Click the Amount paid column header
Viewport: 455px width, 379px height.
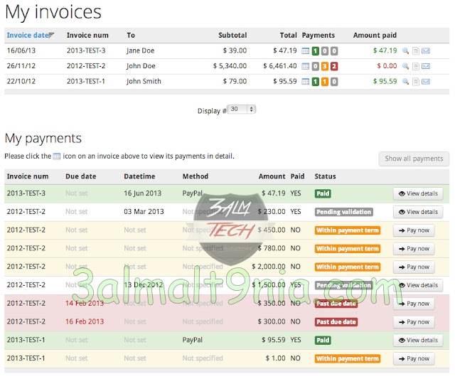(375, 35)
